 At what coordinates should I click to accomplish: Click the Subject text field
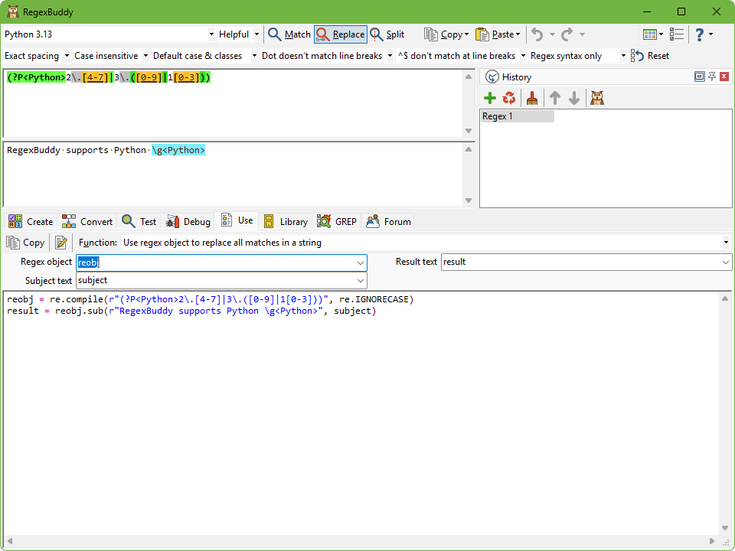point(216,281)
